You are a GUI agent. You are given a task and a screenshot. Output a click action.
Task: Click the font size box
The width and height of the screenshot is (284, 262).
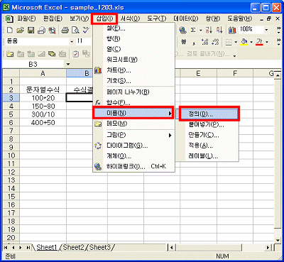click(x=84, y=41)
